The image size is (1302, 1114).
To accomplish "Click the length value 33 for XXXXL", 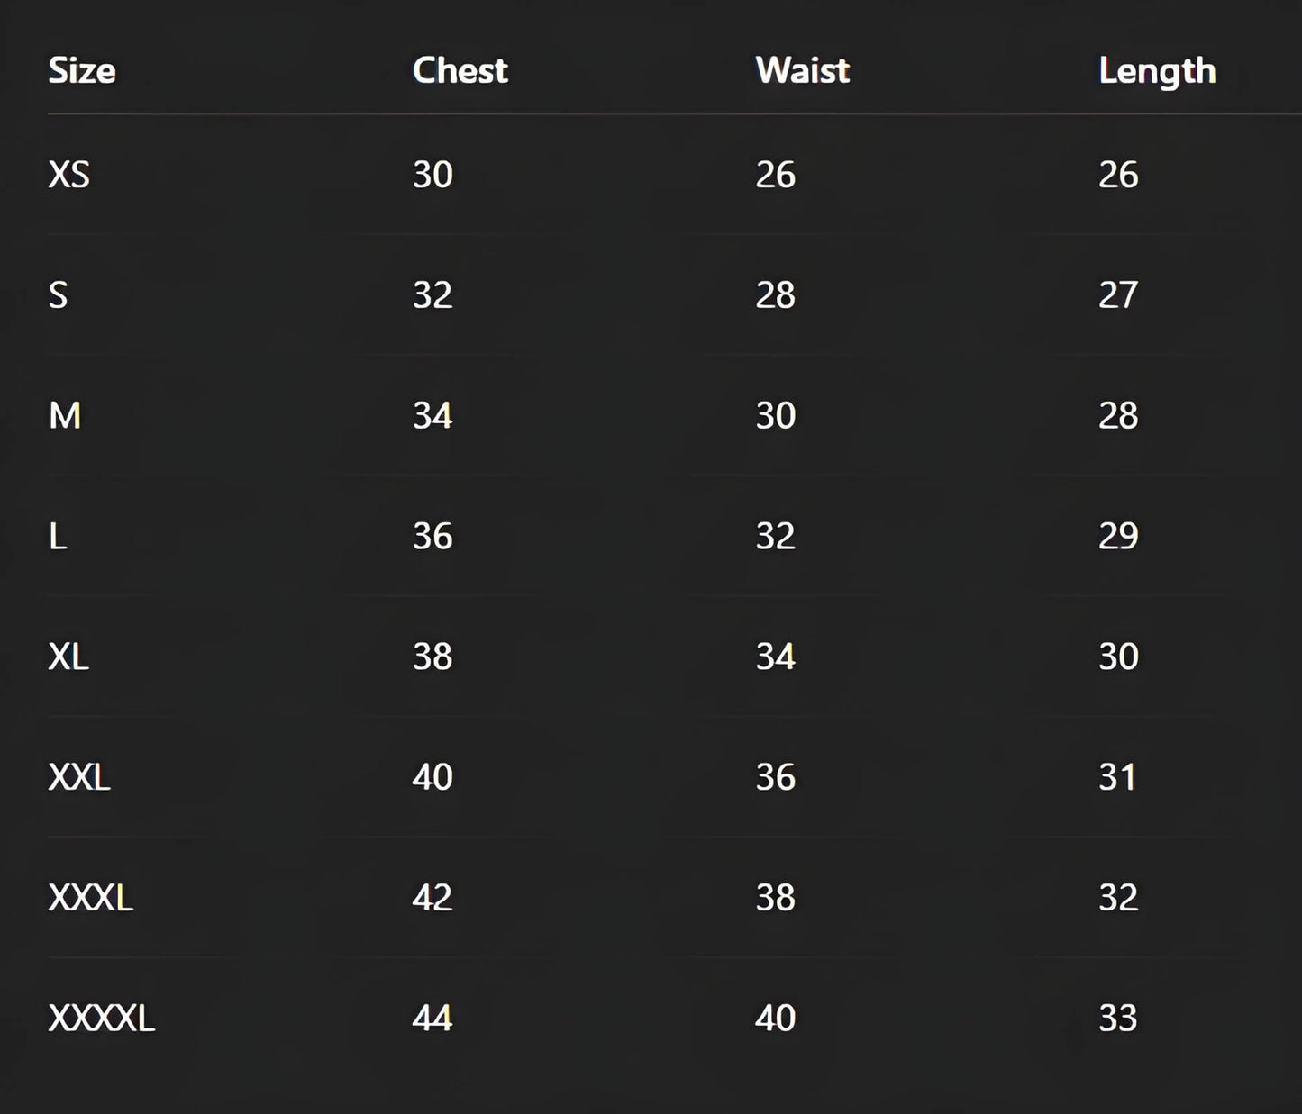I will click(x=1118, y=1019).
